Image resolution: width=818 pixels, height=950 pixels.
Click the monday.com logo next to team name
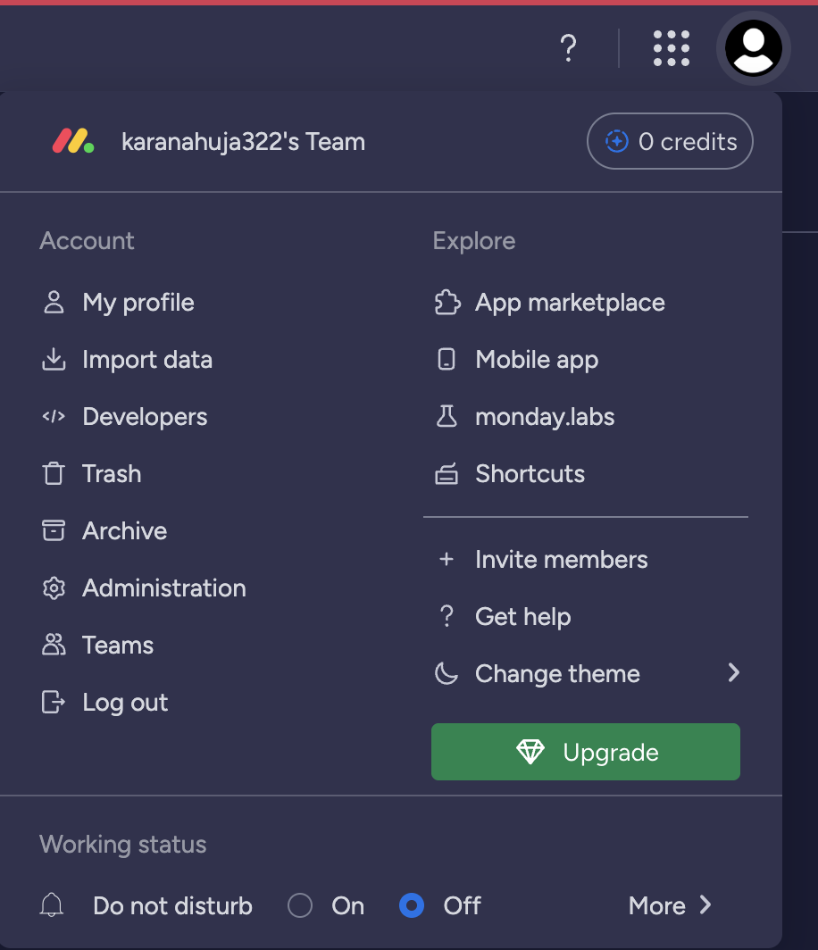[73, 141]
